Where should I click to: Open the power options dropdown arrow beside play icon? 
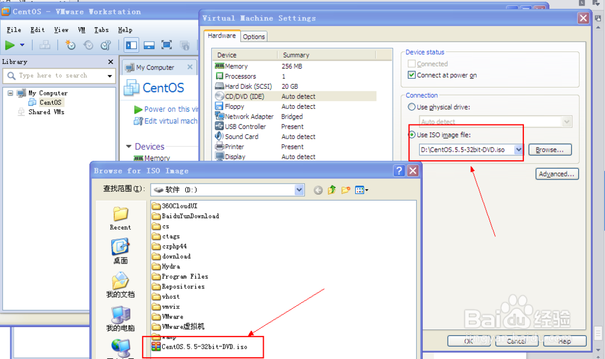(x=22, y=45)
